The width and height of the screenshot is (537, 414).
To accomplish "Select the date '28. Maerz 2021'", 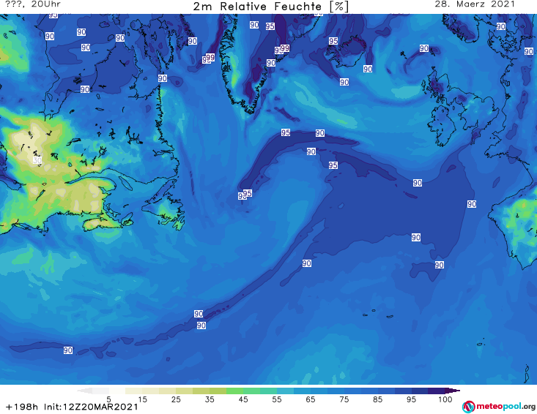I will click(475, 4).
